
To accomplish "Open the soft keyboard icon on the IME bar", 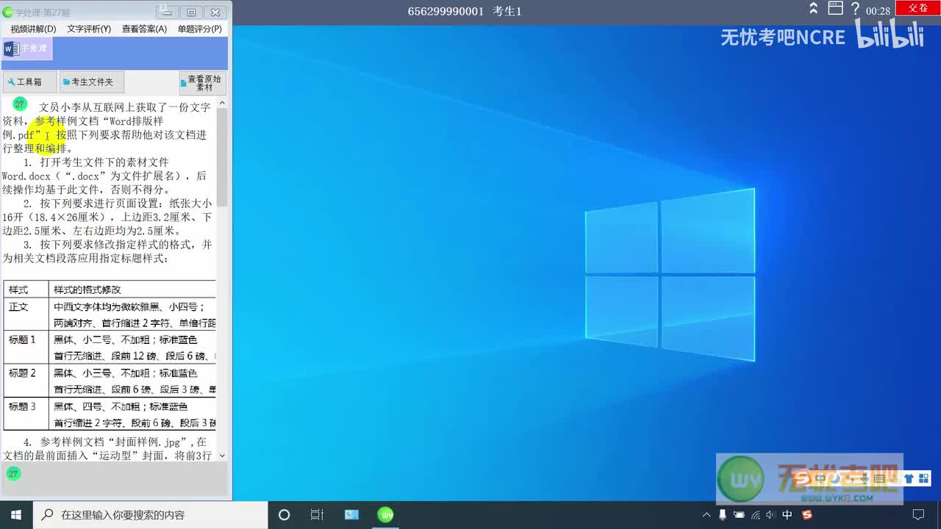I will pyautogui.click(x=879, y=479).
